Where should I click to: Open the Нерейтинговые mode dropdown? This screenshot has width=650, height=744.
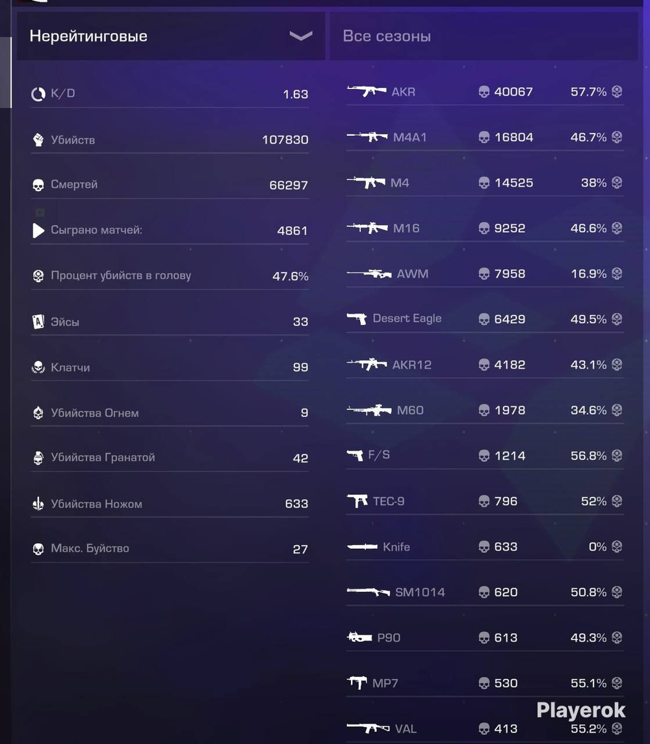point(171,36)
